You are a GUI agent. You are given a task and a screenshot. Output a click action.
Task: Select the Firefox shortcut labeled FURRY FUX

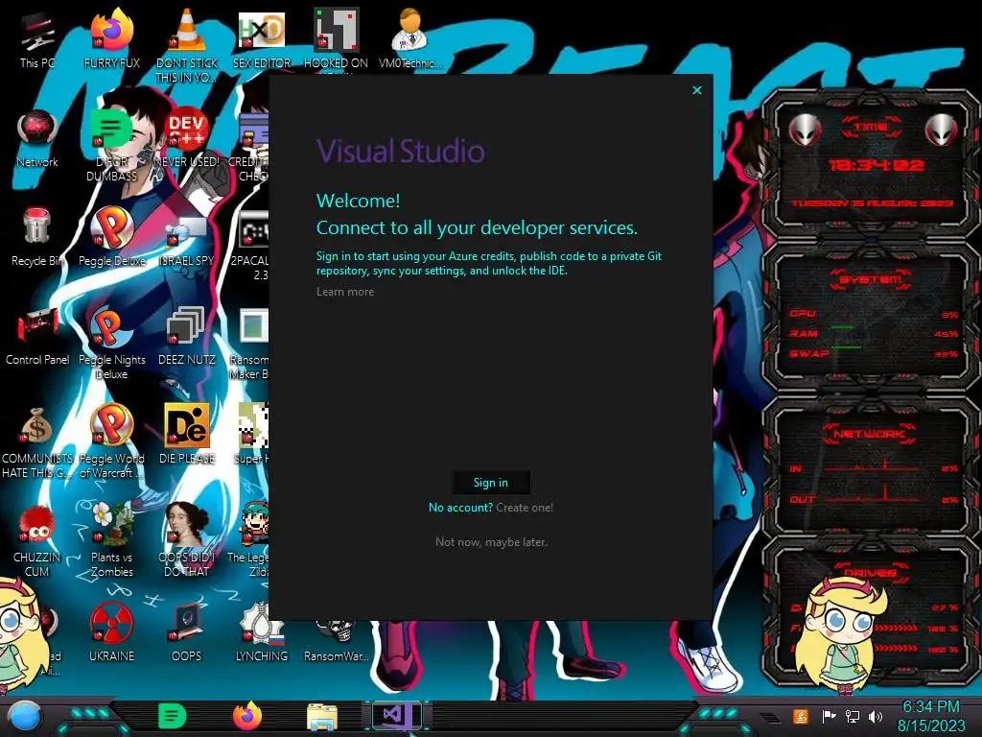pos(112,40)
